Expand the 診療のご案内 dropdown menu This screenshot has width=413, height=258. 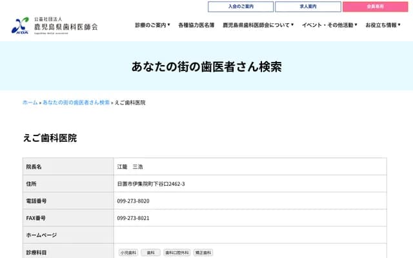click(152, 25)
